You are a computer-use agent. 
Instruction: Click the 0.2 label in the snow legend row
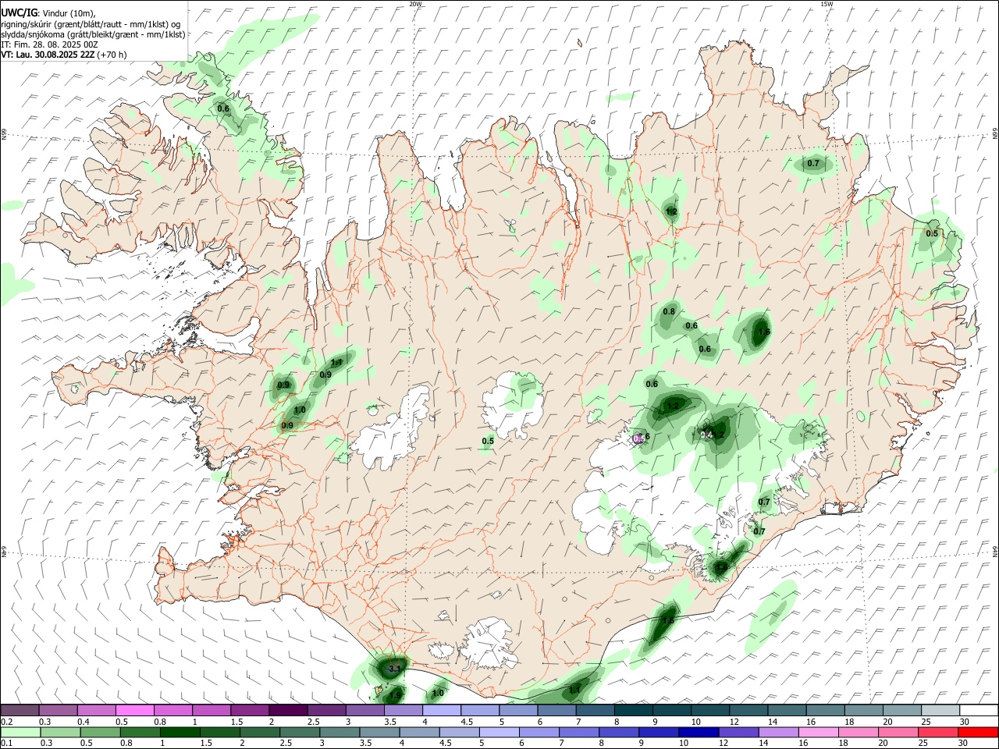6,722
